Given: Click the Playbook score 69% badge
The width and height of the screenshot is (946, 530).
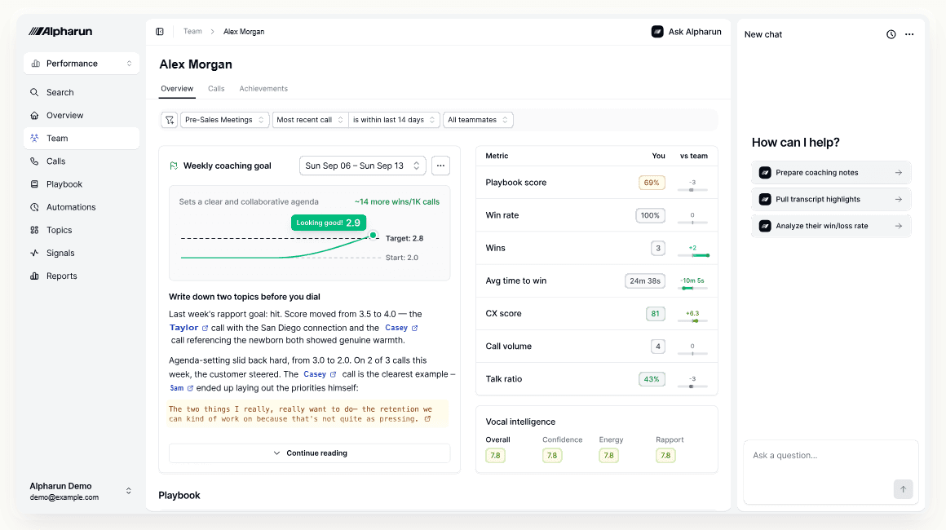Looking at the screenshot, I should click(652, 183).
